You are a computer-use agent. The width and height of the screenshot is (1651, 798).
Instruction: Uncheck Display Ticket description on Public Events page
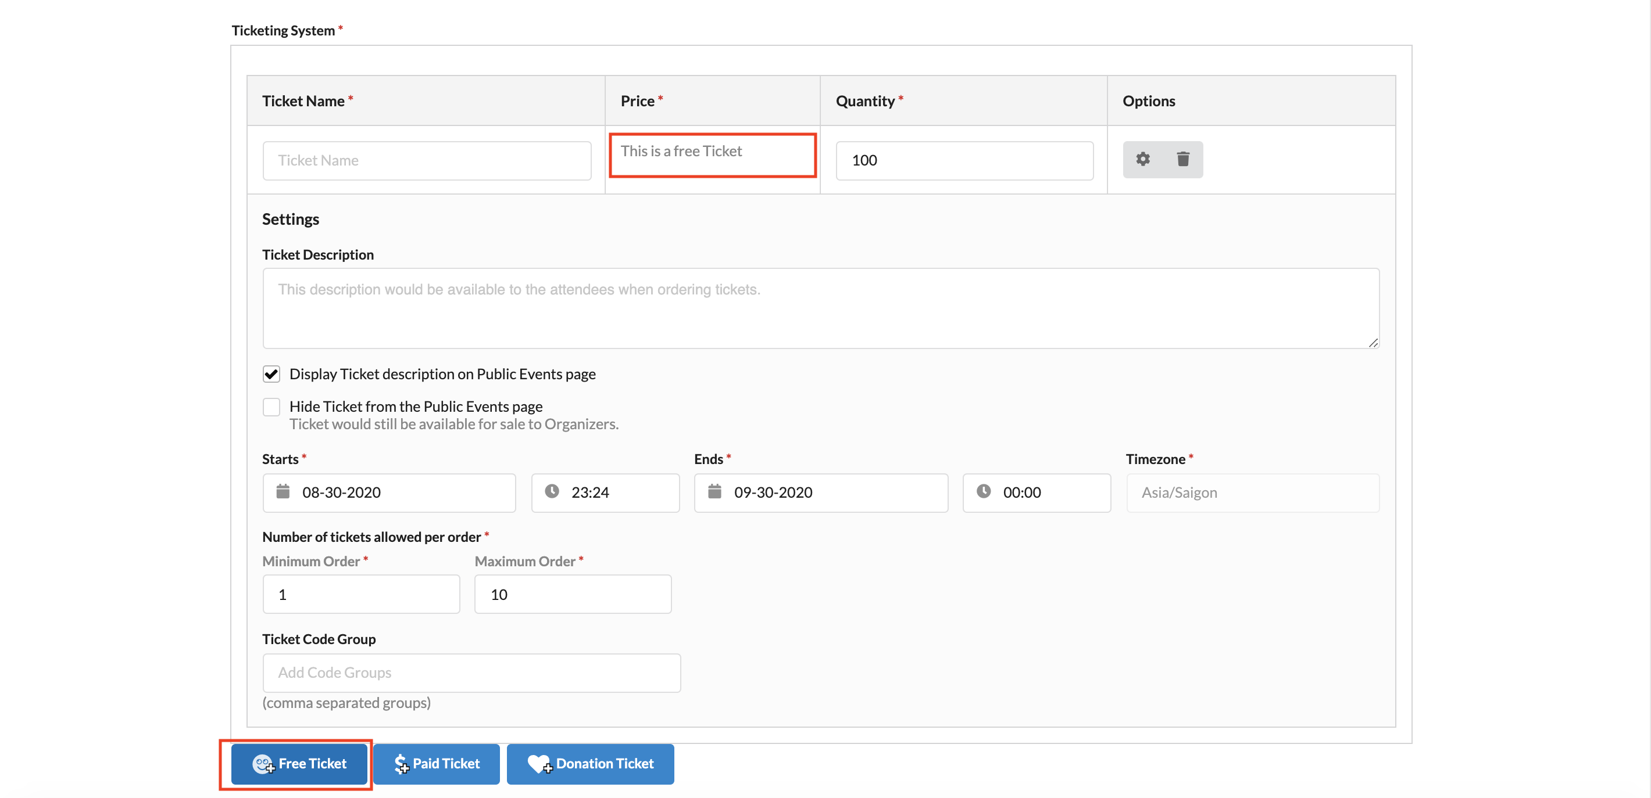[x=271, y=374]
